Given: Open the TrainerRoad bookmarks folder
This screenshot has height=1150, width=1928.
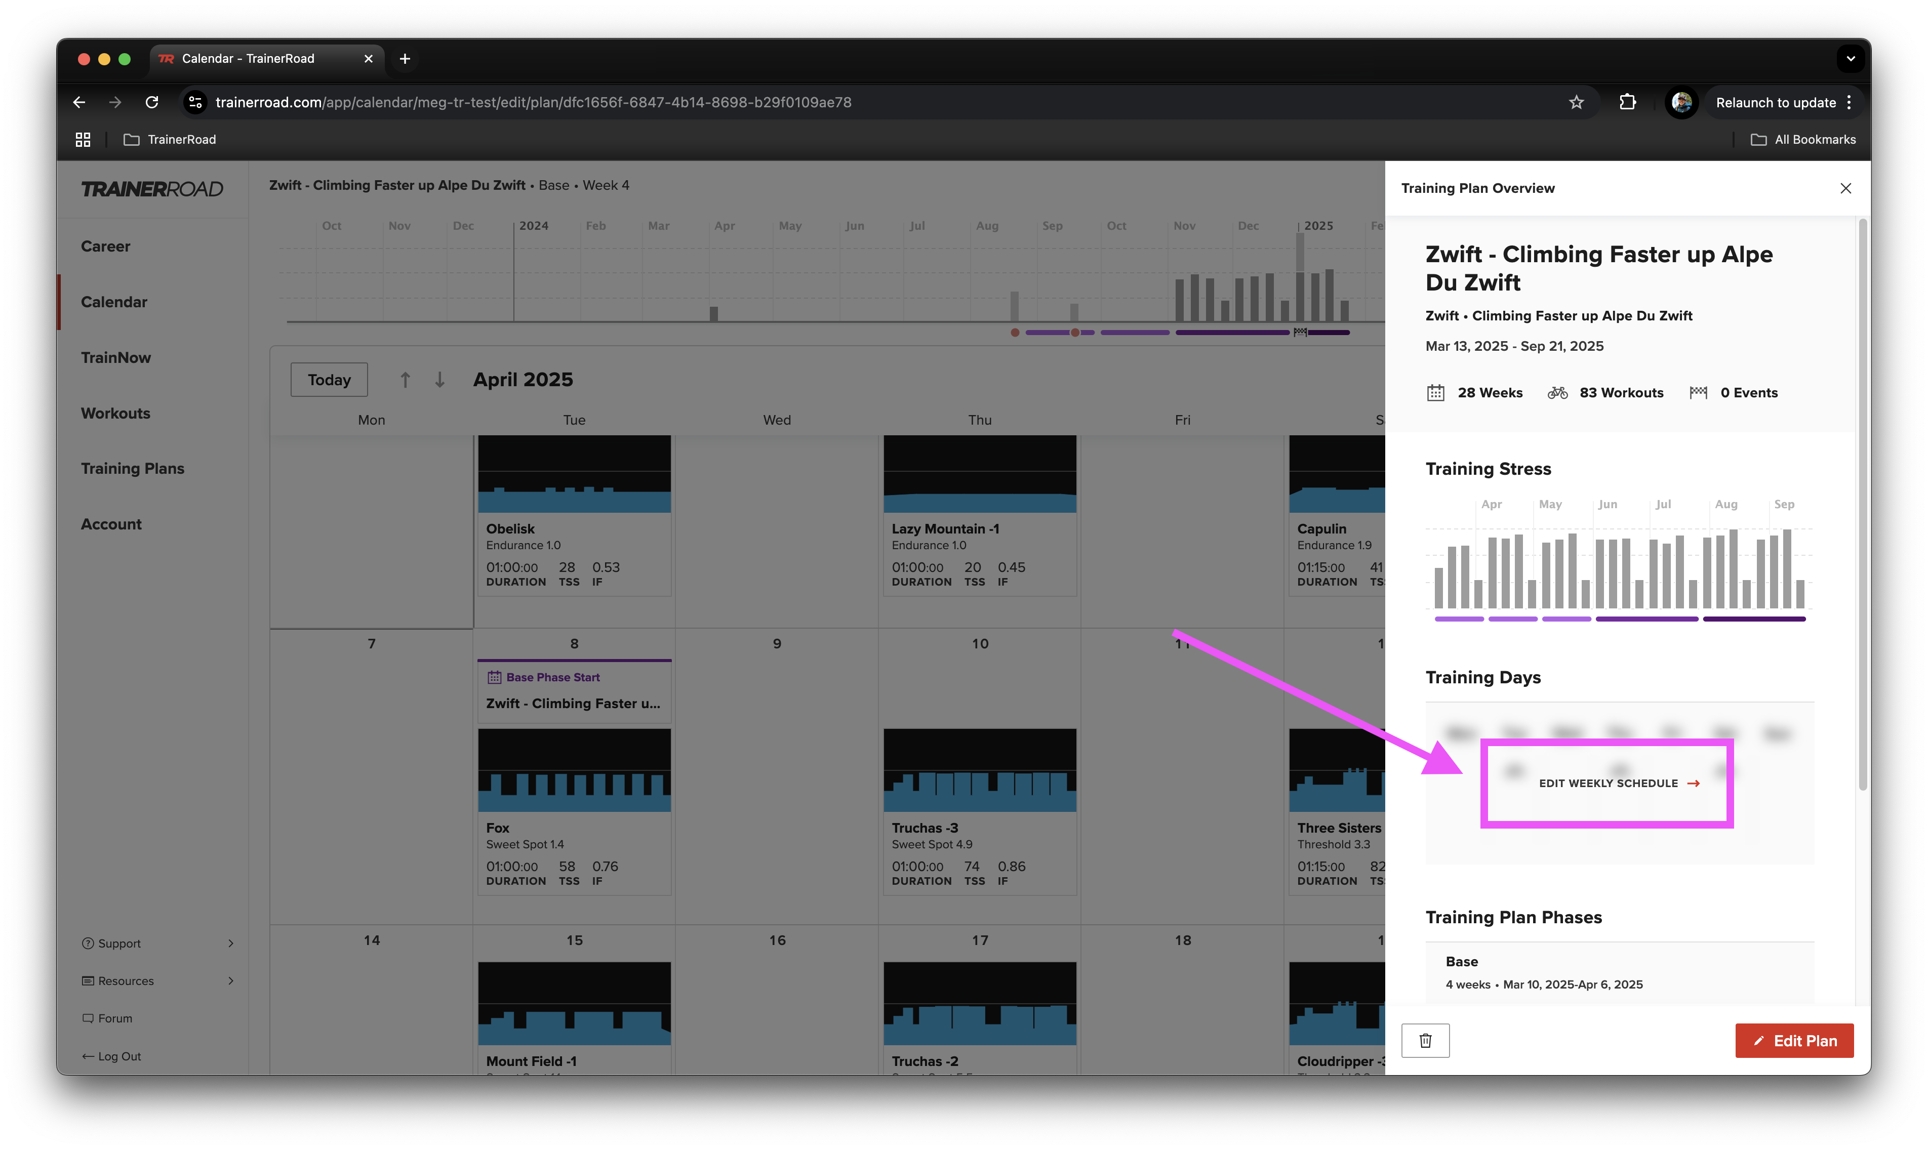Looking at the screenshot, I should click(x=171, y=140).
